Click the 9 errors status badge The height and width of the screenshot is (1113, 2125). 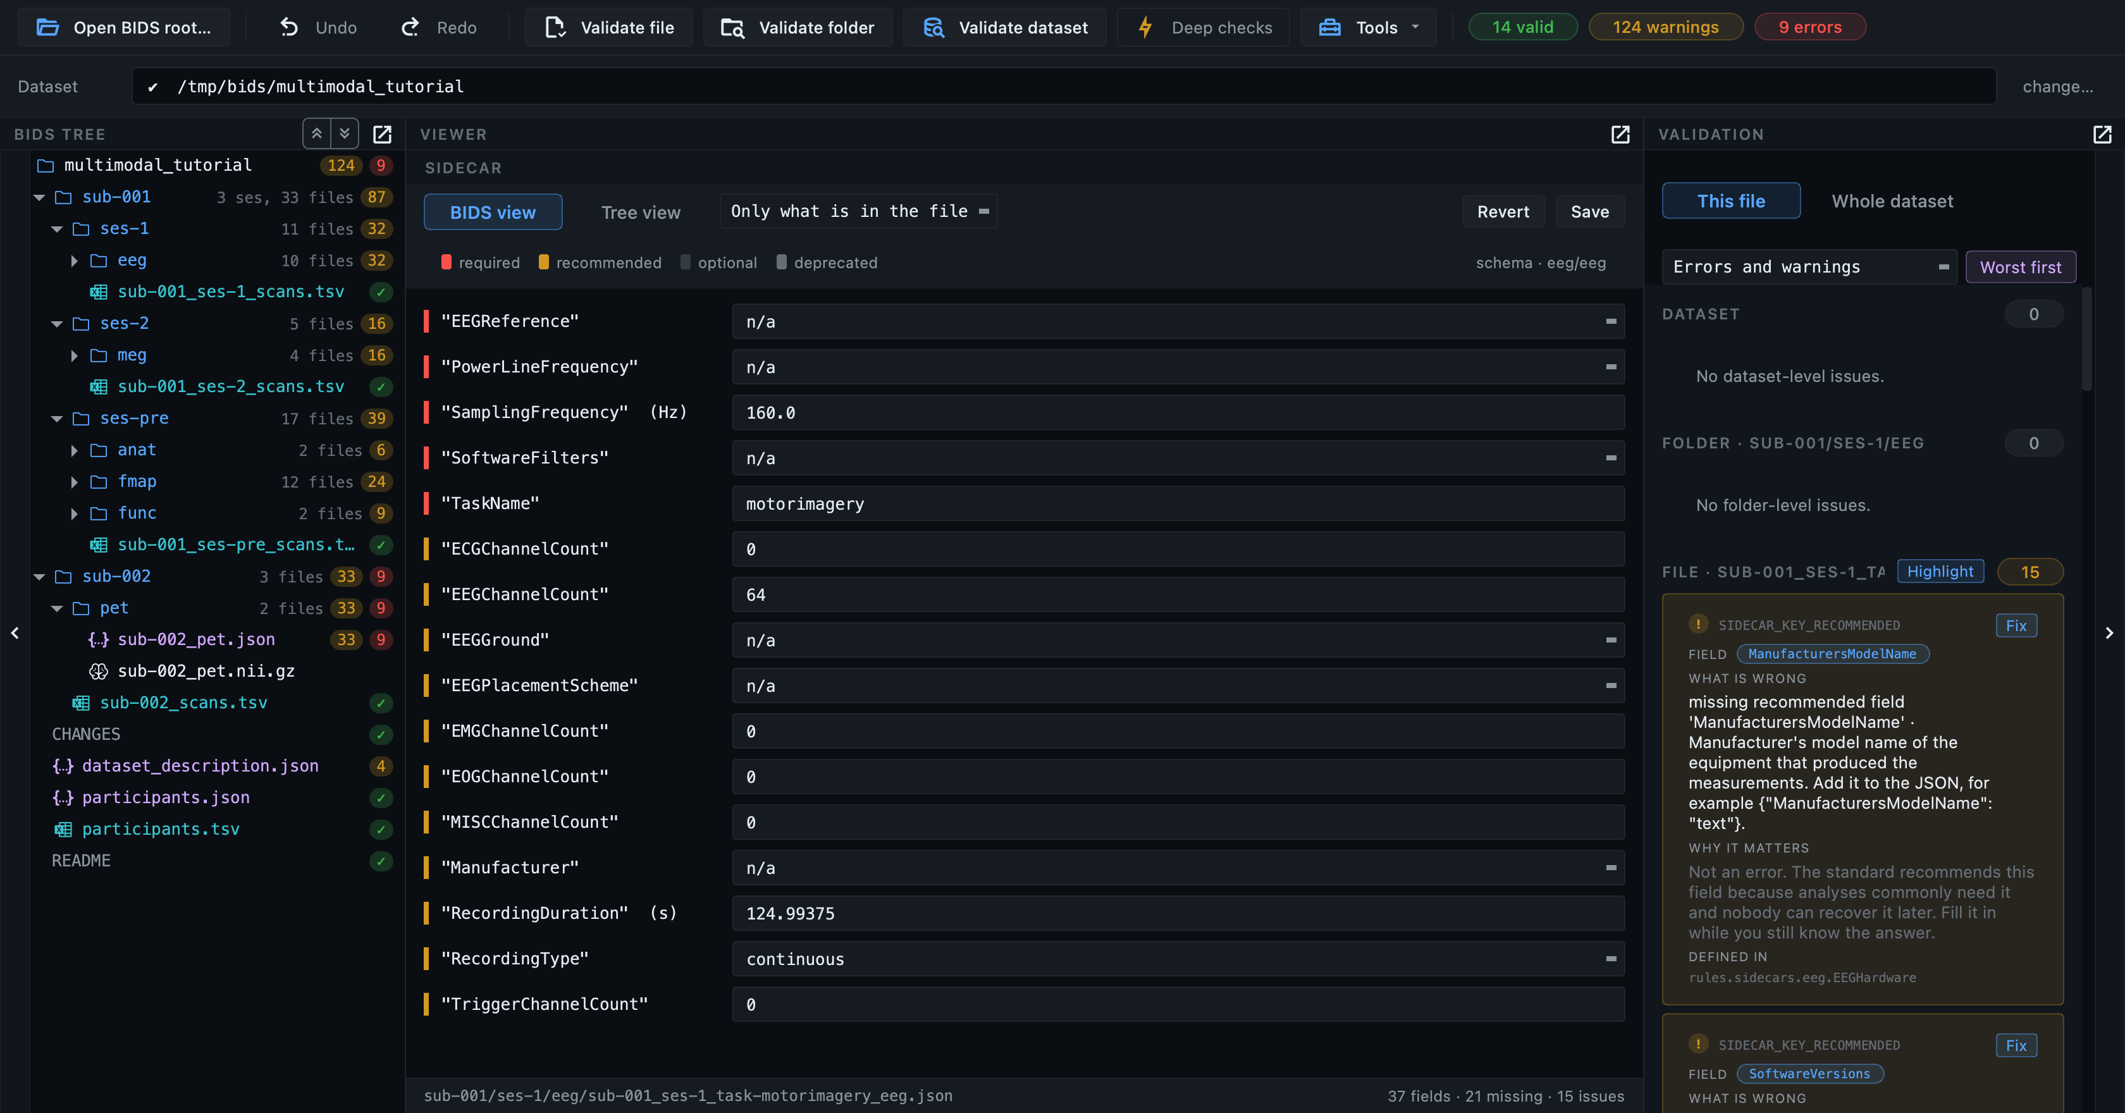(x=1810, y=27)
